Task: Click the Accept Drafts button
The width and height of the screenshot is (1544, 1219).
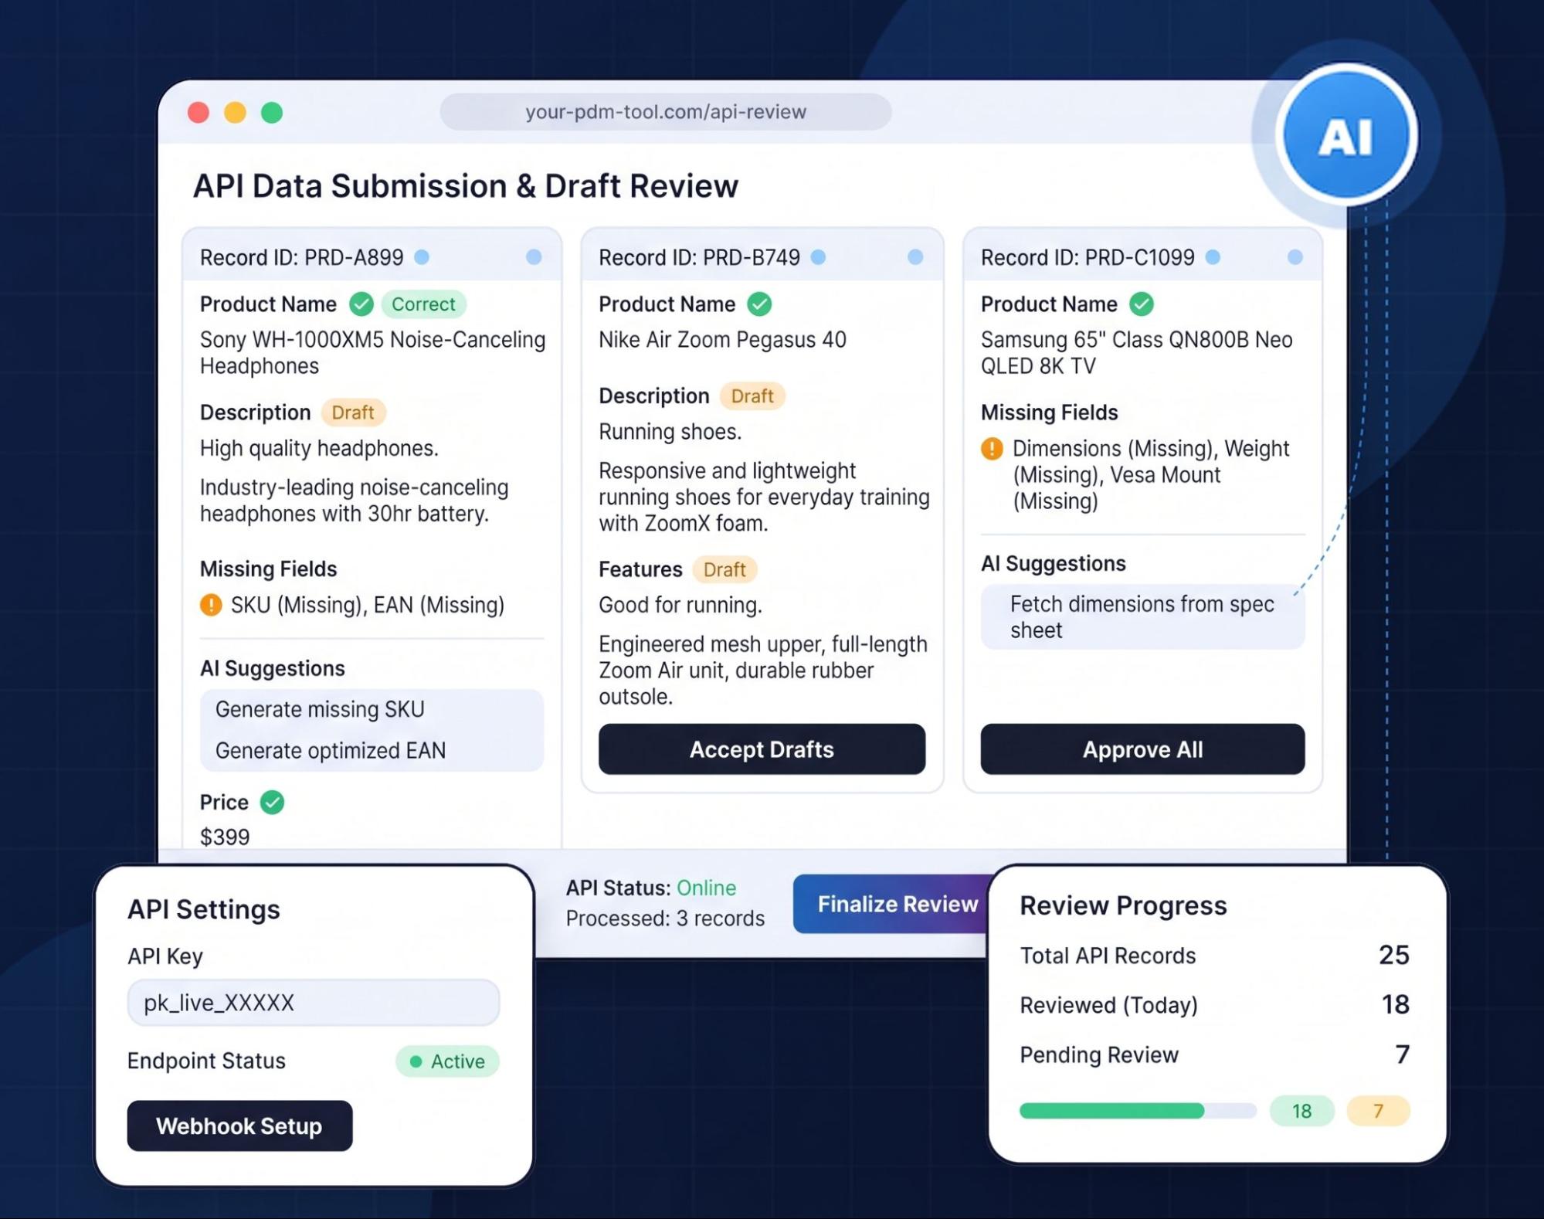Action: tap(762, 749)
